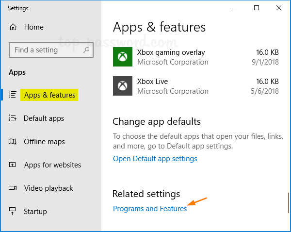Select the Xbox gaming overlay app icon
291x232 pixels.
pyautogui.click(x=123, y=57)
